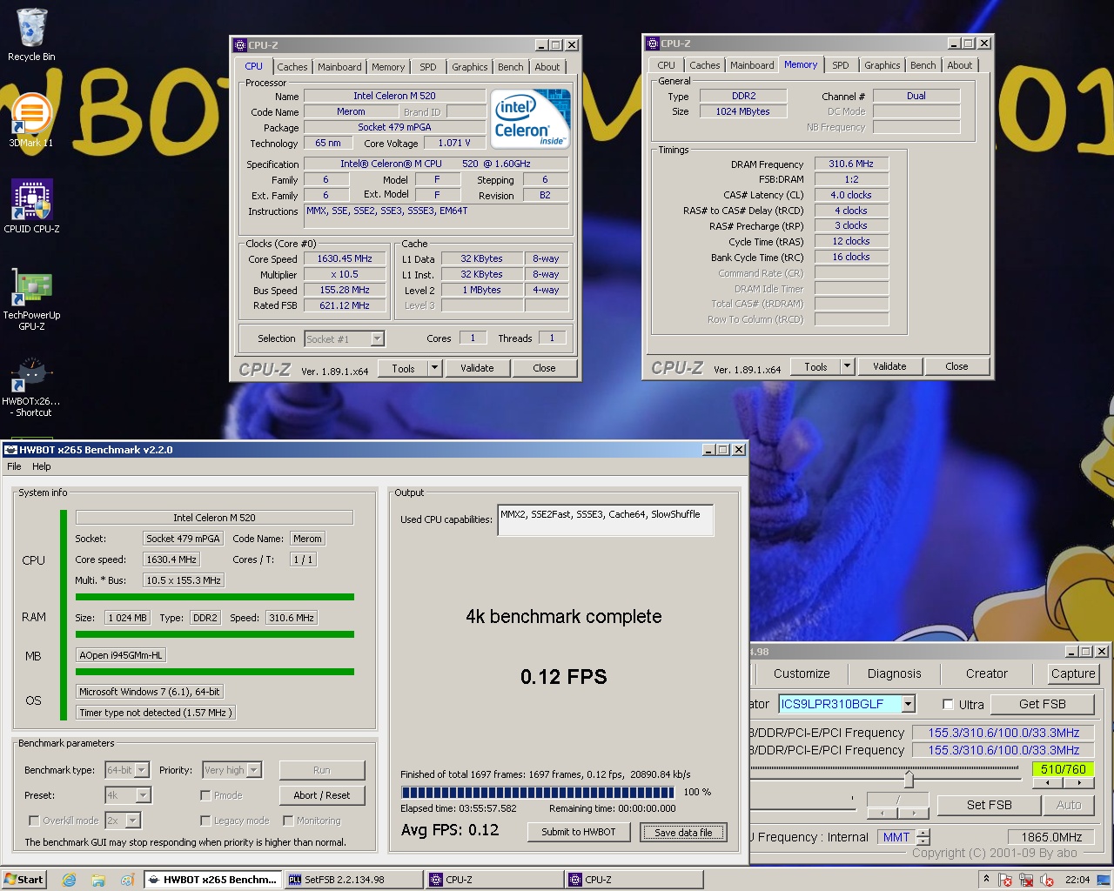Click the benchmark progress bar at 100 %
The width and height of the screenshot is (1114, 891).
538,792
